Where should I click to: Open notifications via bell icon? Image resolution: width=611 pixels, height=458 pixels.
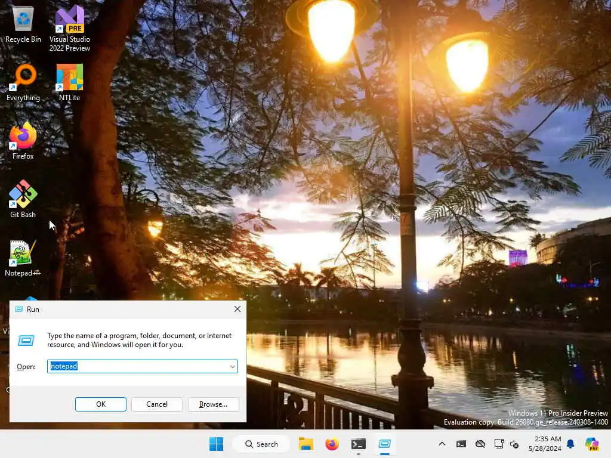pos(570,444)
